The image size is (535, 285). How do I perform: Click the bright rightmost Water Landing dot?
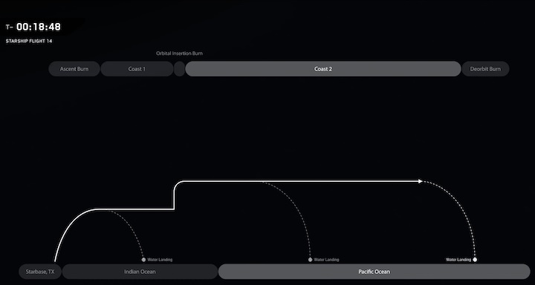475,260
